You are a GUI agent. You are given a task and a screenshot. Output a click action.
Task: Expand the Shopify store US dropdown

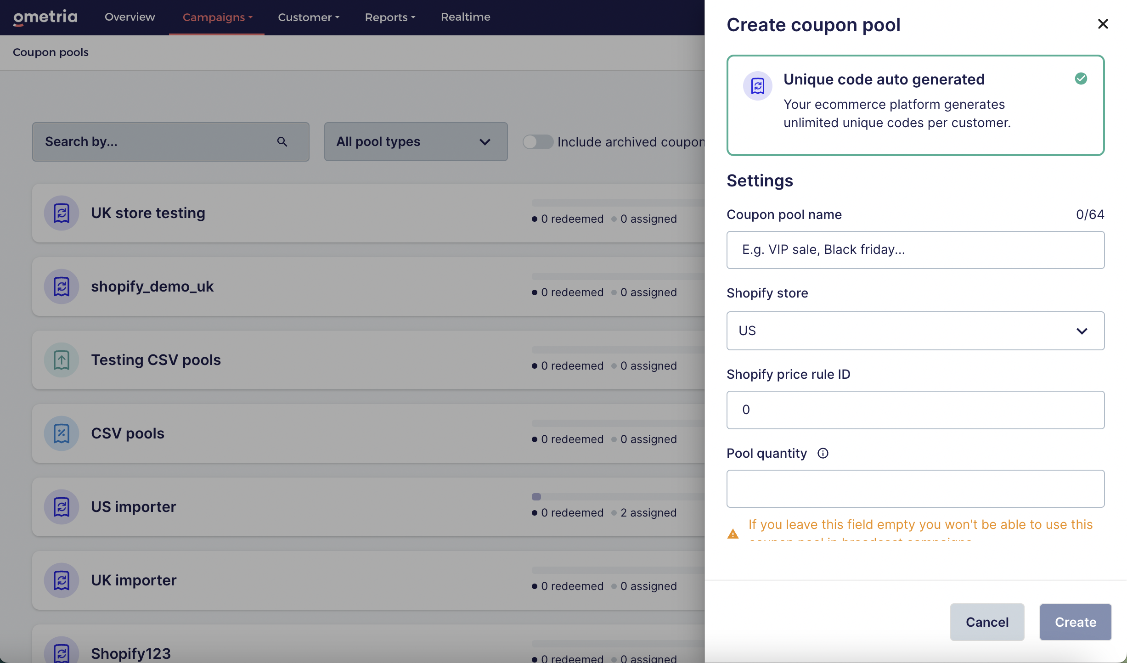(x=915, y=331)
